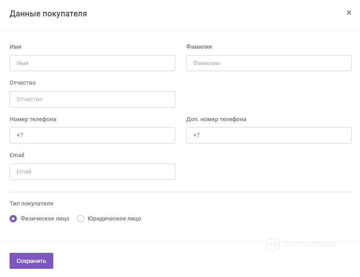This screenshot has height=277, width=360.
Task: Click the Email field label
Action: (17, 155)
